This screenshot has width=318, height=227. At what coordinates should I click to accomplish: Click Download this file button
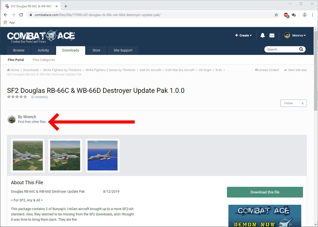click(x=265, y=192)
